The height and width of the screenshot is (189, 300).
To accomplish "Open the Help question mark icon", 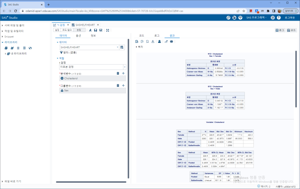I will pyautogui.click(x=279, y=17).
